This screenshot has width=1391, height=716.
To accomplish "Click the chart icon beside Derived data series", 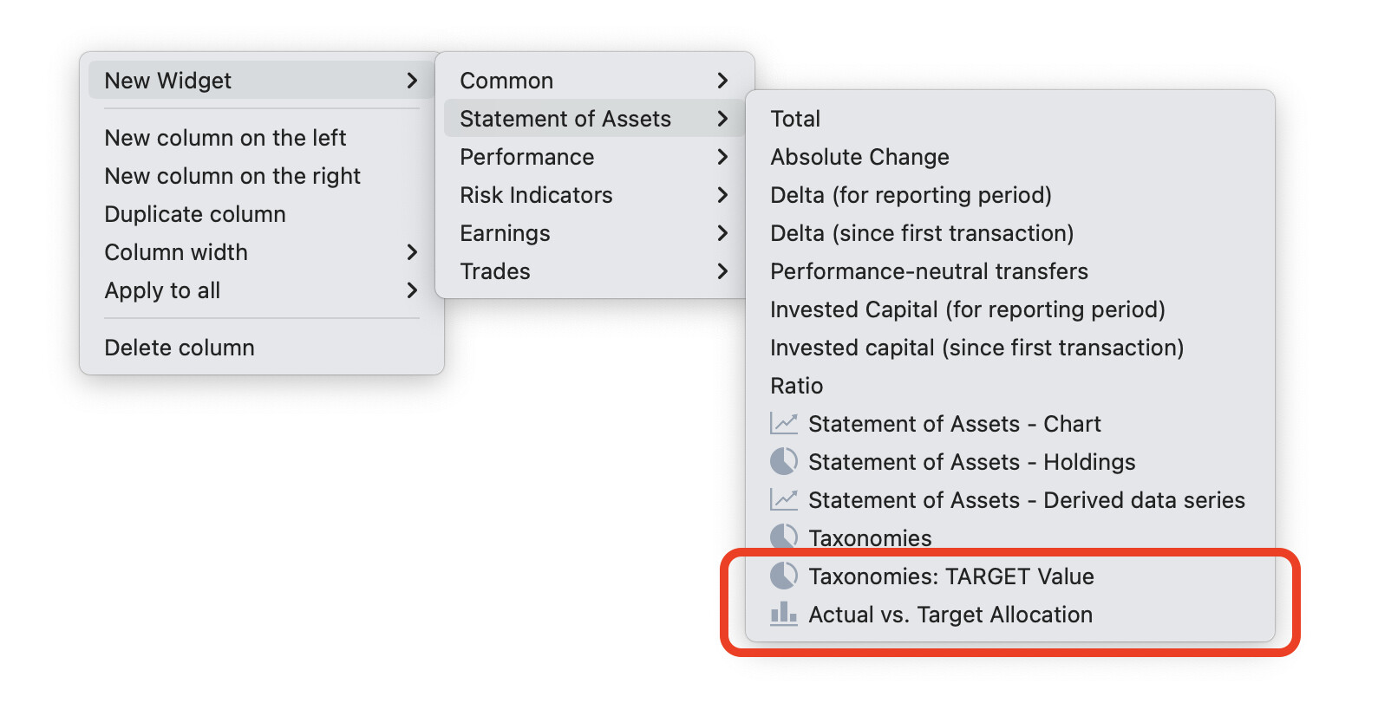I will tap(784, 500).
